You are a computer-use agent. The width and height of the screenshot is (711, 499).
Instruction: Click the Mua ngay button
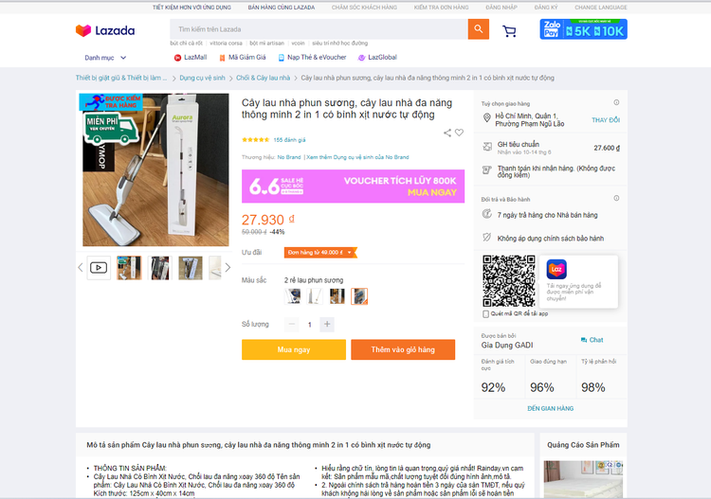click(294, 349)
